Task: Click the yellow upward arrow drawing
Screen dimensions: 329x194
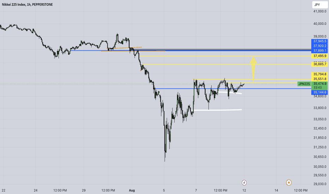Action: (x=253, y=69)
